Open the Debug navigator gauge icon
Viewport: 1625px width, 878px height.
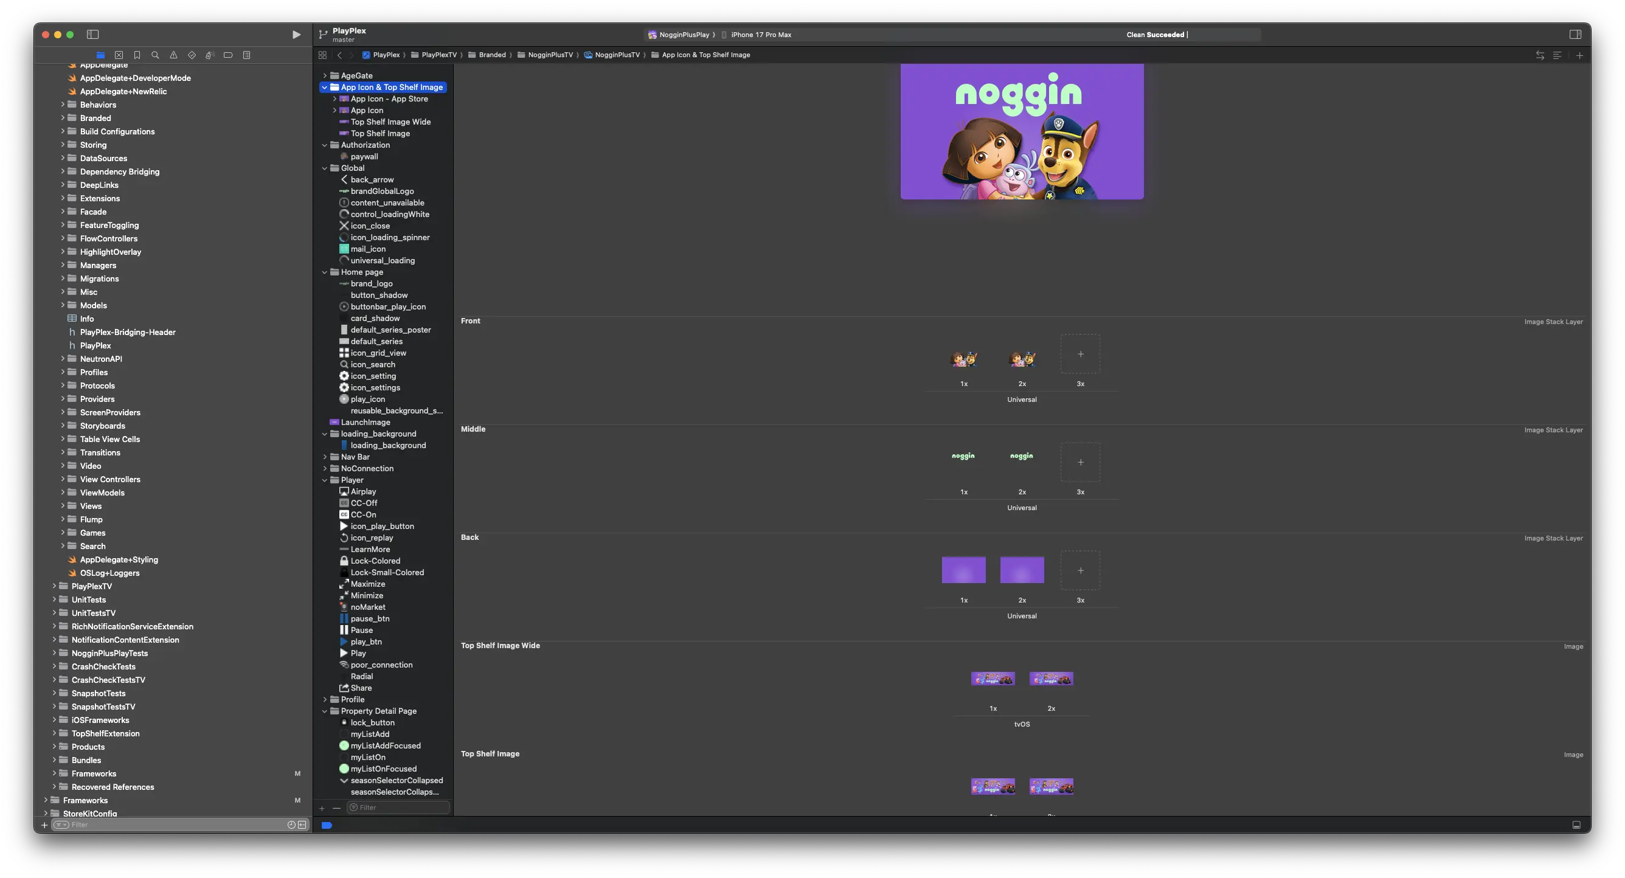click(210, 55)
